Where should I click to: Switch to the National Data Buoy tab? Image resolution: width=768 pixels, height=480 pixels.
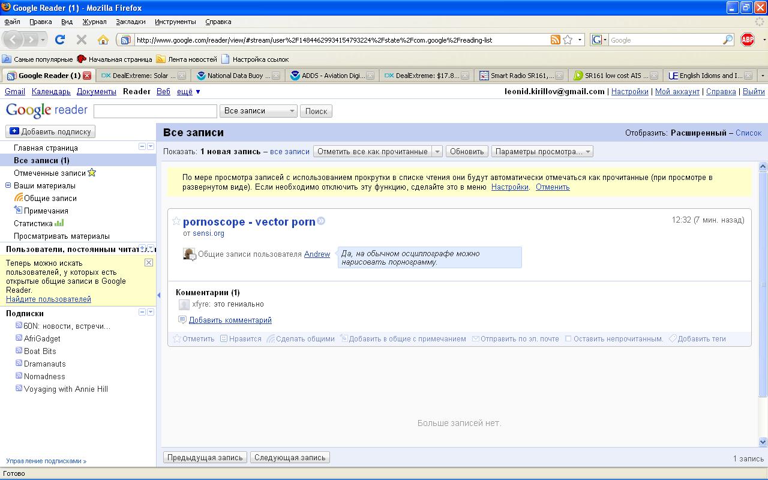(238, 76)
